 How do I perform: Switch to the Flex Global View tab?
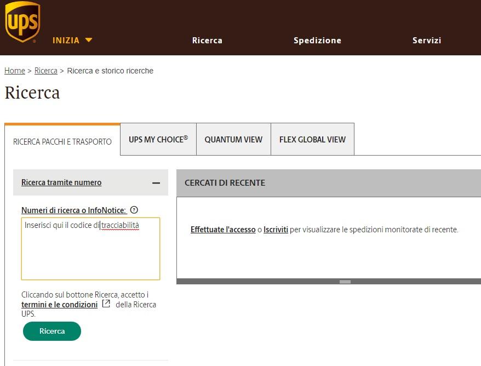312,139
